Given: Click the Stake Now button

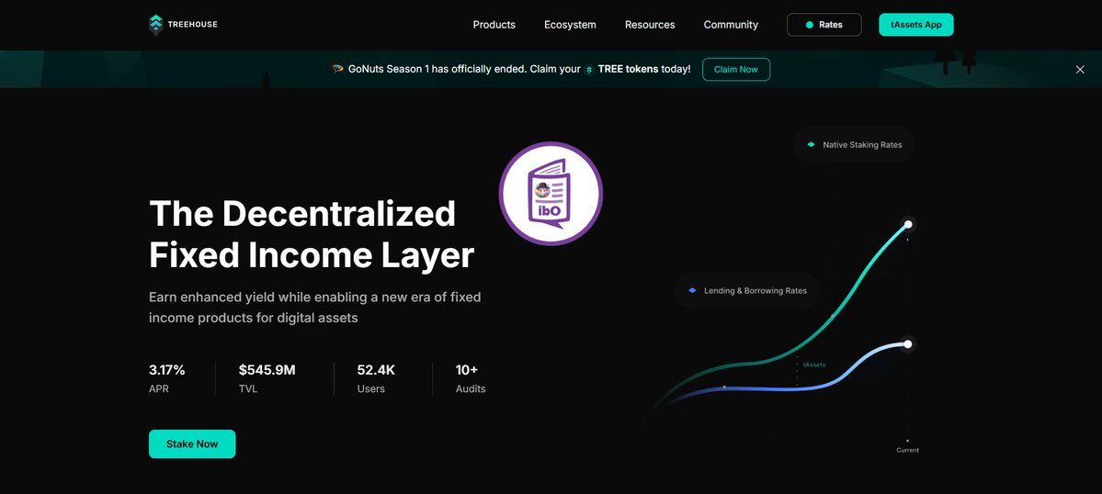Looking at the screenshot, I should 192,443.
